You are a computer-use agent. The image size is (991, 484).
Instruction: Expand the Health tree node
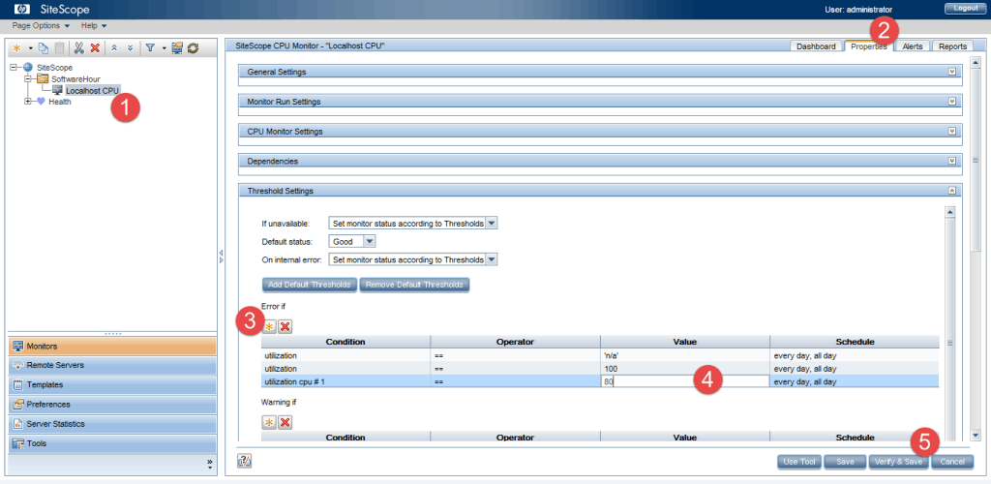tap(28, 102)
